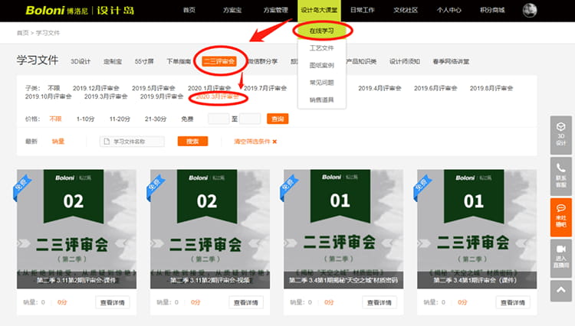Filter by 2020.1月评审会 subcategory
575x326 pixels.
(x=209, y=88)
